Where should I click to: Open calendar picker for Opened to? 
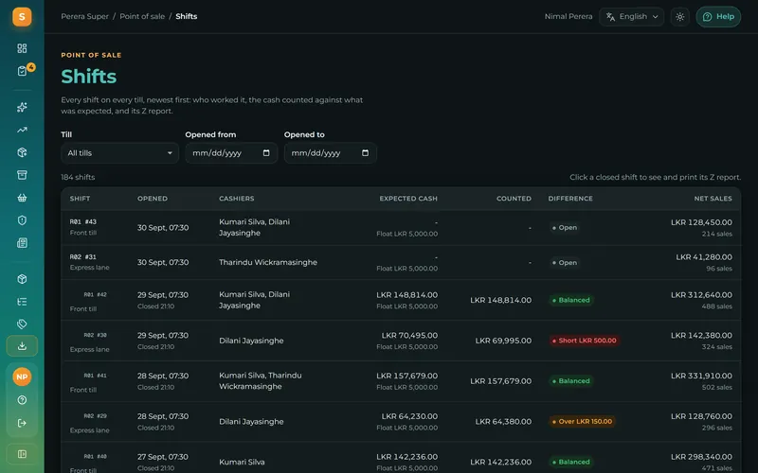click(366, 153)
